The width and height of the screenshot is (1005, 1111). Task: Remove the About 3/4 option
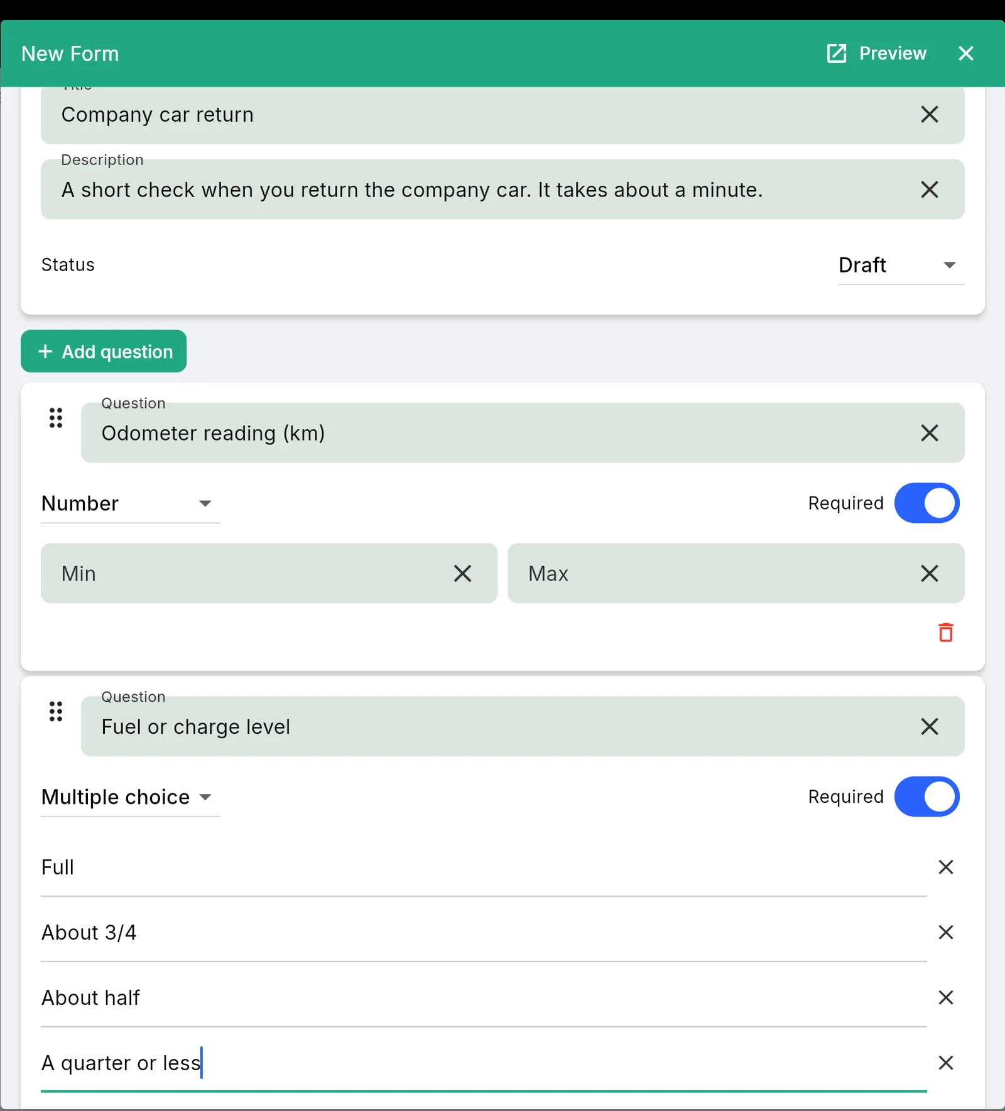946,933
